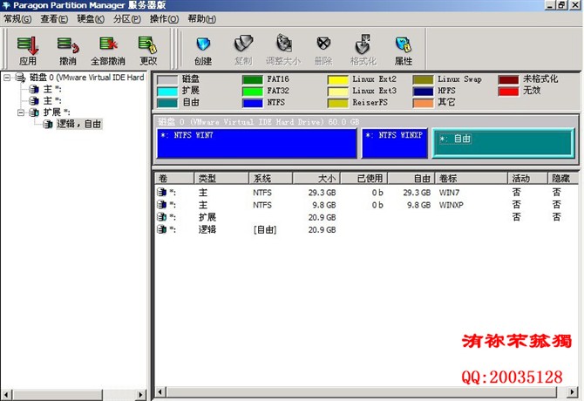The image size is (584, 401).
Task: Select the 逻辑, 自由 tree item
Action: point(79,124)
